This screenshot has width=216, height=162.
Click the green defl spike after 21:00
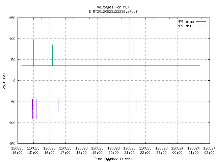pyautogui.click(x=134, y=49)
